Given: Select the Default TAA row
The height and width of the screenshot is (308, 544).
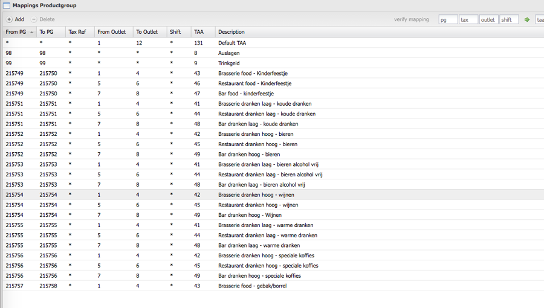Looking at the screenshot, I should 232,43.
